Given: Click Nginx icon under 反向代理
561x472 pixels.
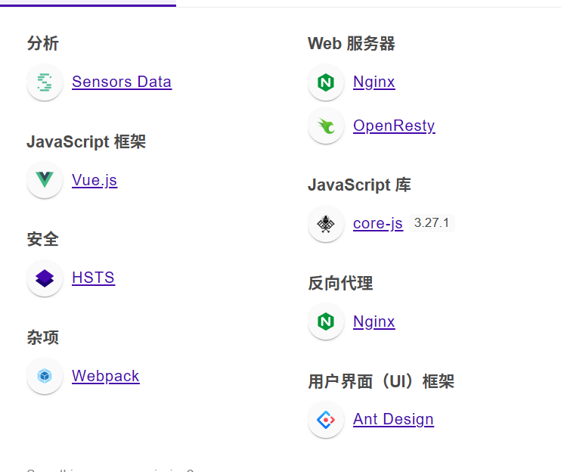Looking at the screenshot, I should (x=326, y=321).
